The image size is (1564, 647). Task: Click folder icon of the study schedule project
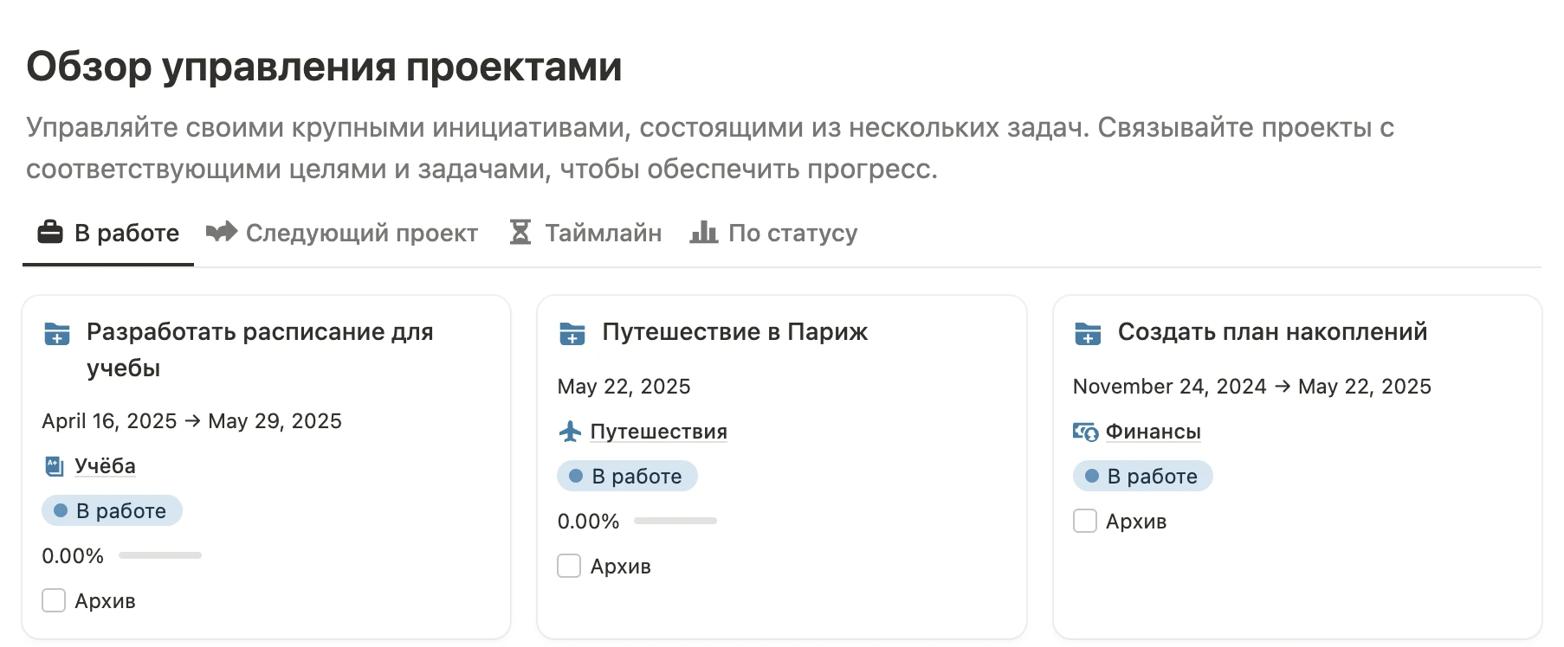click(57, 333)
